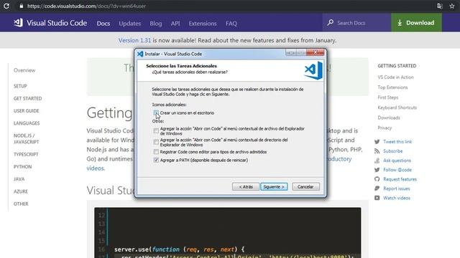Click the search magnifier icon
Image resolution: width=460 pixels, height=258 pixels.
pyautogui.click(x=331, y=22)
